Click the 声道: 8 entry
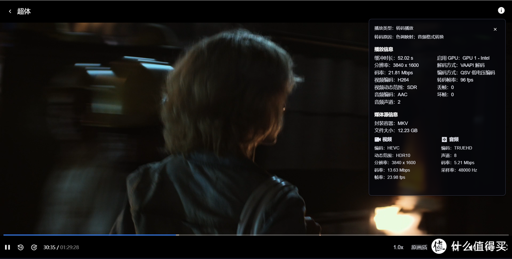 point(448,156)
